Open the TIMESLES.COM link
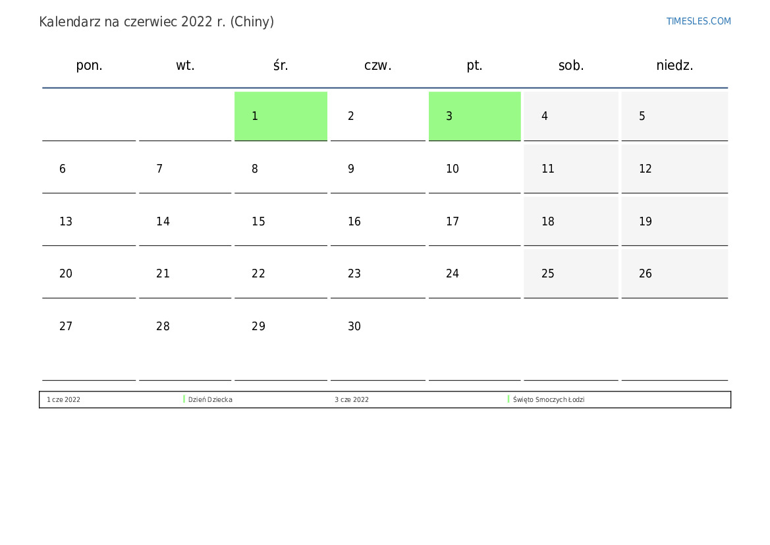770x545 pixels. [698, 21]
